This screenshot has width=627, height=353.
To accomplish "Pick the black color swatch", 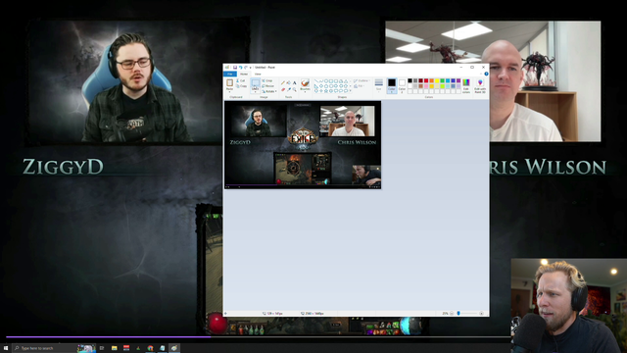I will coord(410,80).
